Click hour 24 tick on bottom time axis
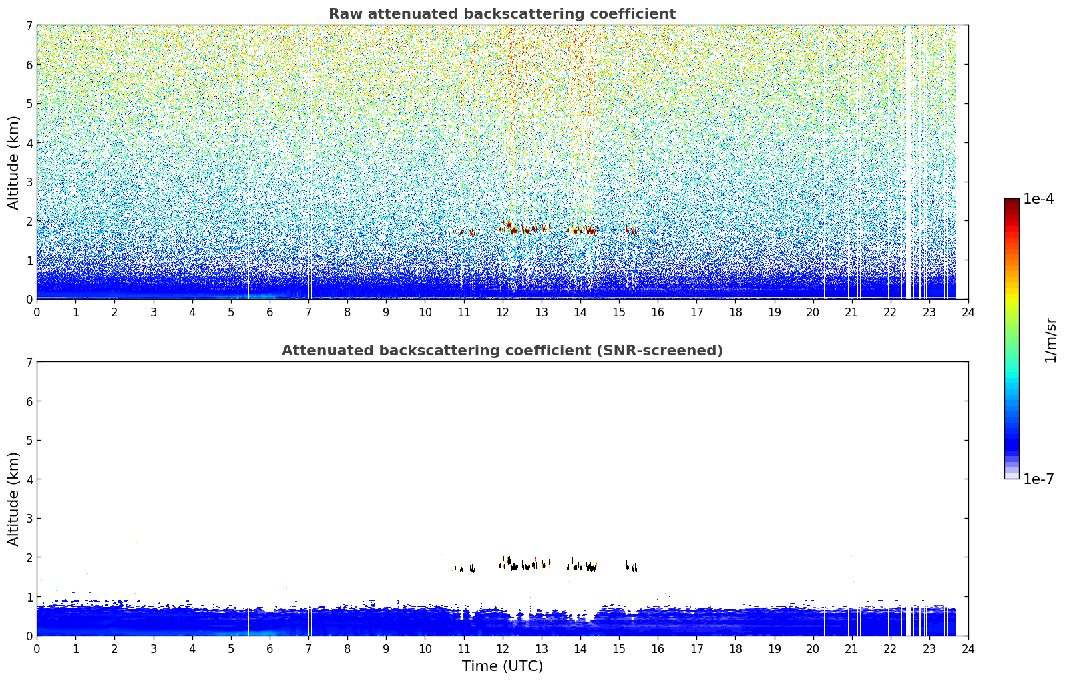 [968, 648]
